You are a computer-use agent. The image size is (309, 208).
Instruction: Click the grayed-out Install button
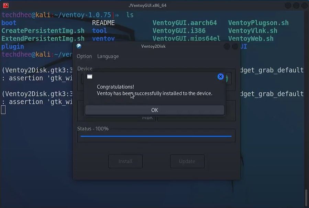click(125, 161)
